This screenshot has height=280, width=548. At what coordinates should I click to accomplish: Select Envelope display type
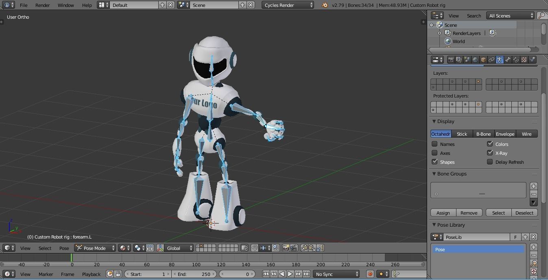pos(505,134)
